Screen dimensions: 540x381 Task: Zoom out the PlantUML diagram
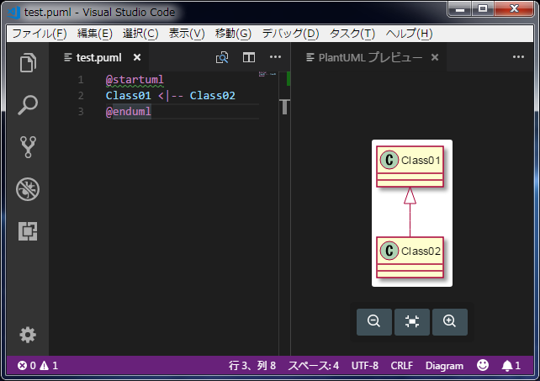[374, 322]
